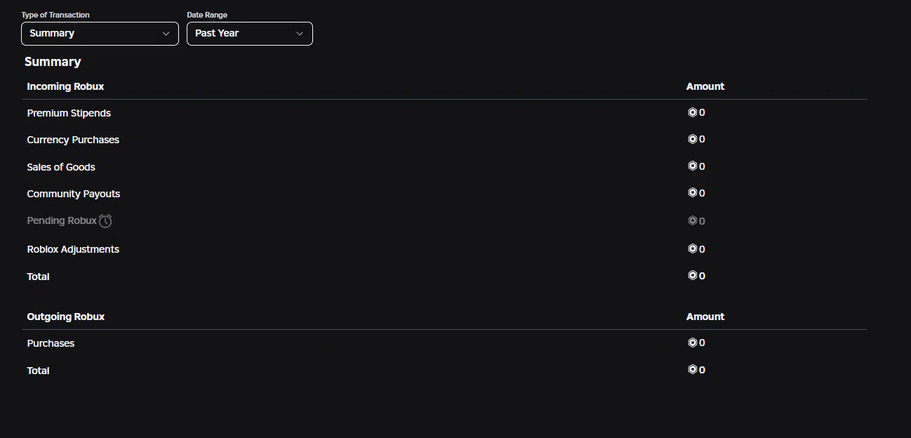911x438 pixels.
Task: Select the Premium Stipends row label
Action: pyautogui.click(x=69, y=113)
